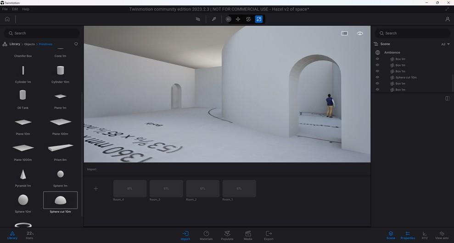The height and width of the screenshot is (243, 454).
Task: Activate the Move translate tool
Action: tap(238, 19)
